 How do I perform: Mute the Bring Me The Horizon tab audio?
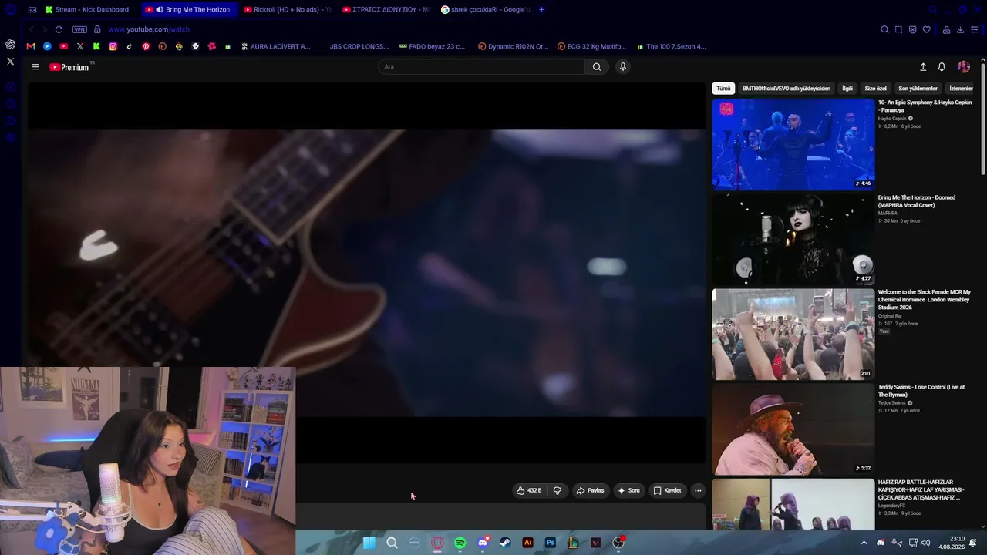(x=160, y=9)
